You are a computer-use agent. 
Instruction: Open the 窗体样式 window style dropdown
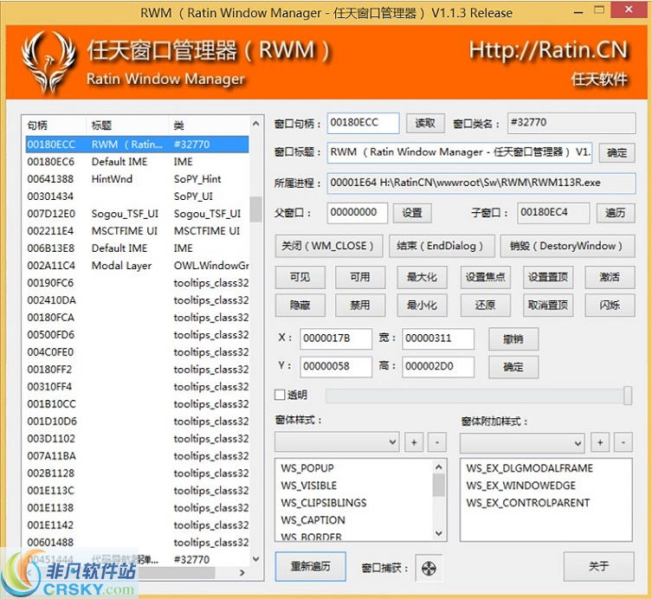tap(337, 442)
